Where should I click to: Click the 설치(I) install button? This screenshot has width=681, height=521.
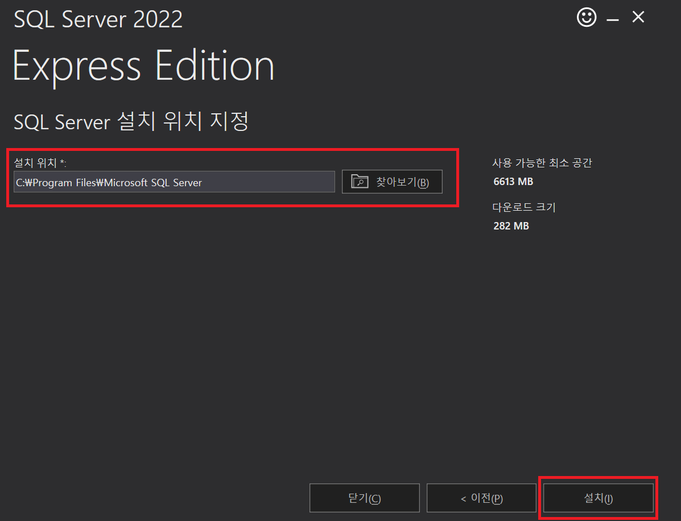(598, 498)
